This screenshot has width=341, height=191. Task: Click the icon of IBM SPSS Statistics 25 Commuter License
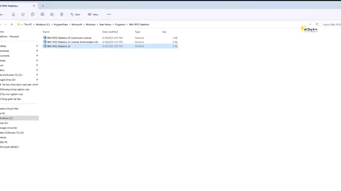point(45,38)
